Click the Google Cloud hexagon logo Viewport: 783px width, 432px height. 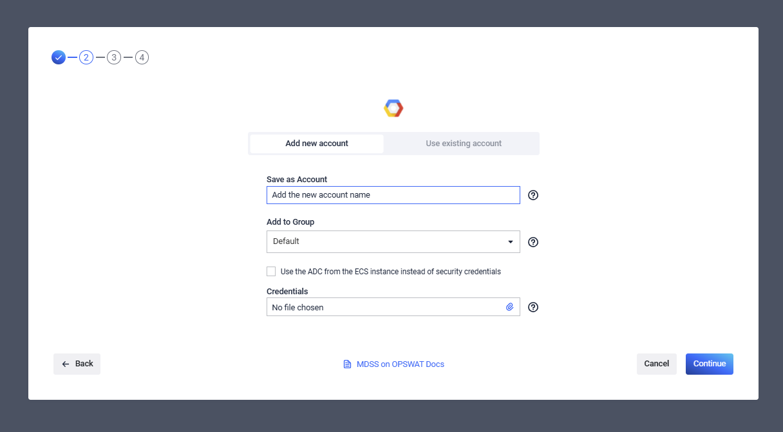point(393,108)
